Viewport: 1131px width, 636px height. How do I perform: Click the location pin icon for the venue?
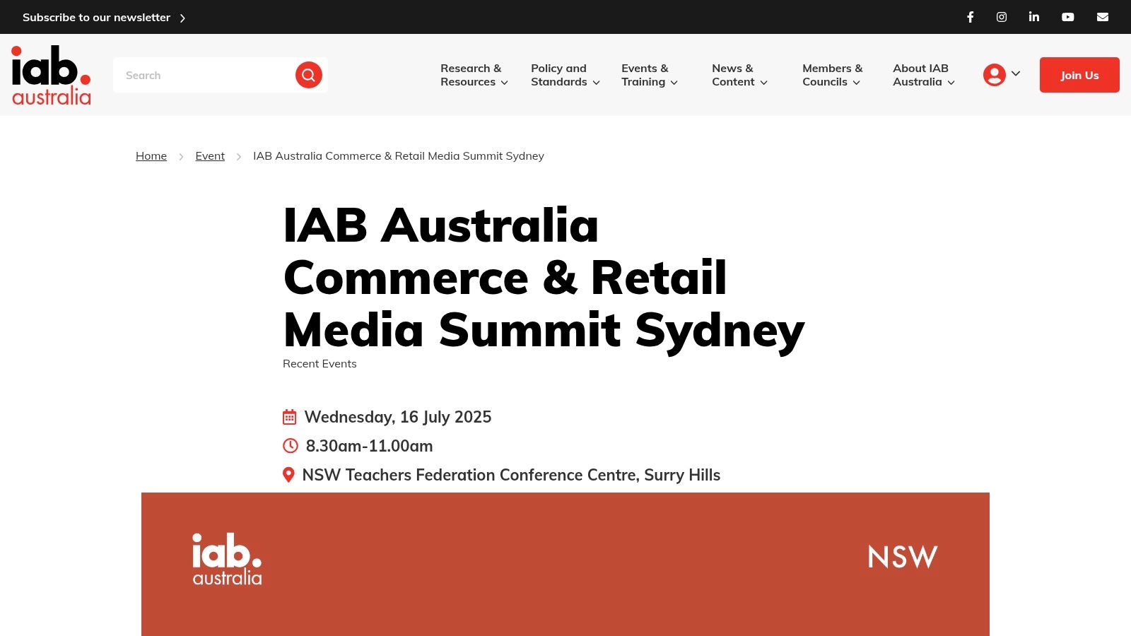288,475
